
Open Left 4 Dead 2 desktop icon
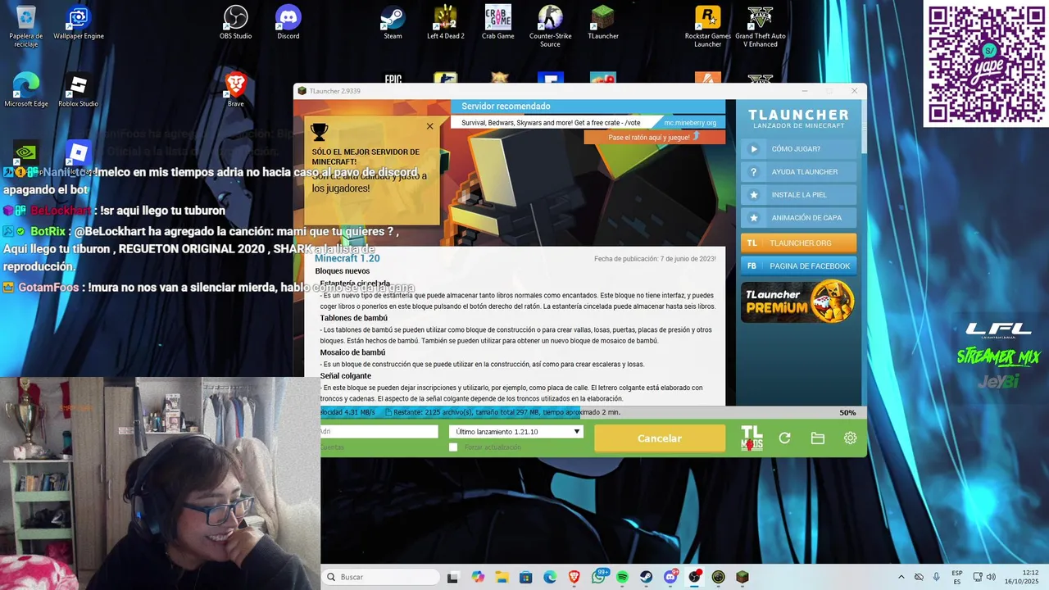446,23
